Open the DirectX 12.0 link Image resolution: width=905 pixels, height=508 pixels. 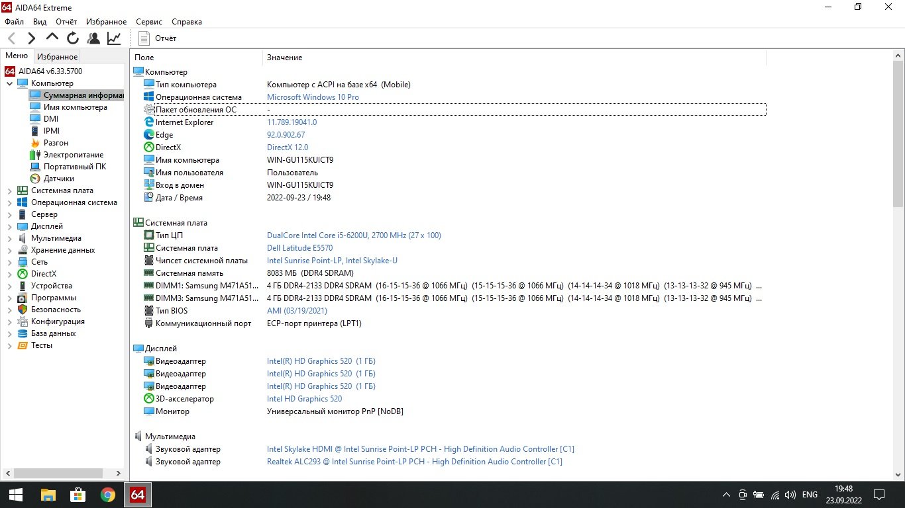pos(288,148)
